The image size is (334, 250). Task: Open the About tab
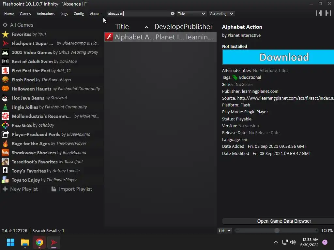tap(95, 14)
